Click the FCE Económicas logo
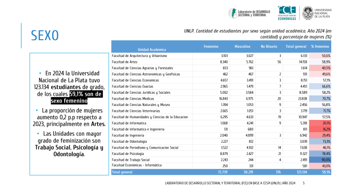Screen dimensions: 338x190 click(287, 13)
